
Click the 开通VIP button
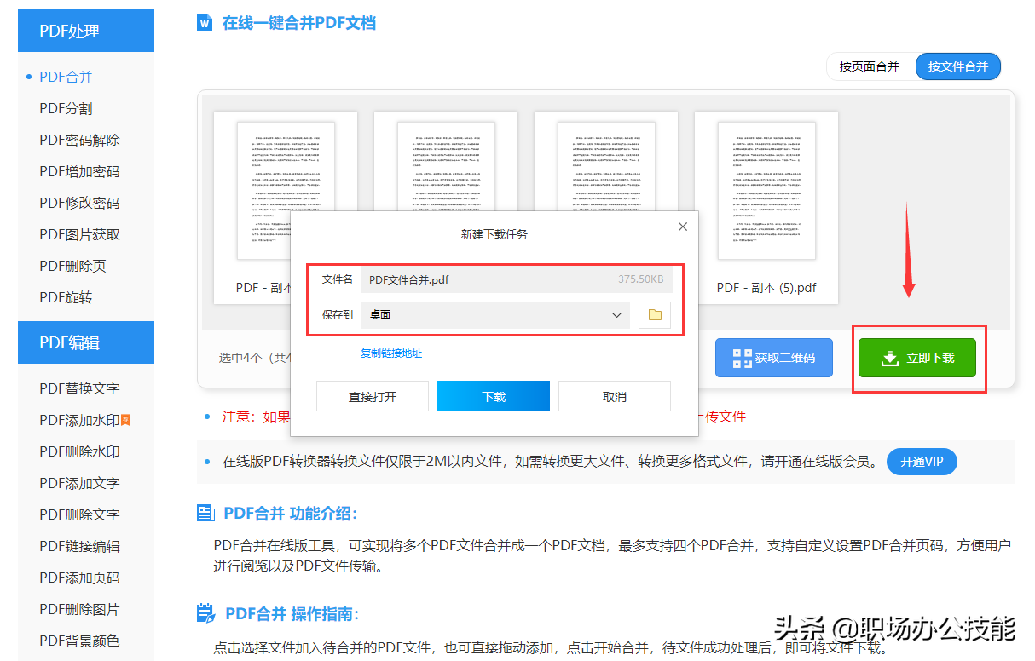922,462
